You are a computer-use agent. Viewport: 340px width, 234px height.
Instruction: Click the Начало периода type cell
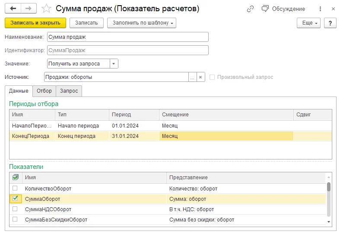click(82, 126)
